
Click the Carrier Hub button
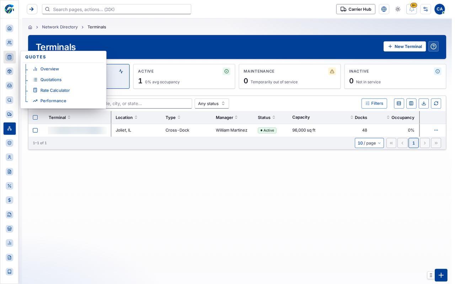pyautogui.click(x=356, y=9)
